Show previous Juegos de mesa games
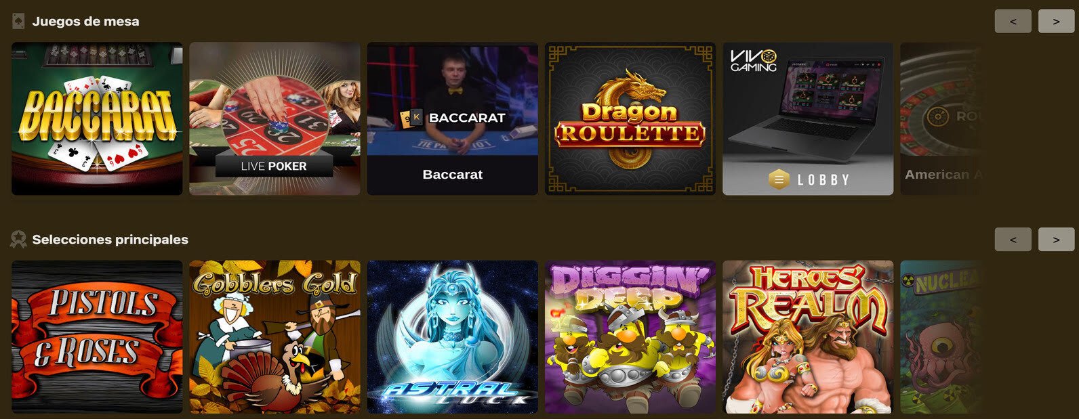Screen dimensions: 1079x419 coord(1013,21)
